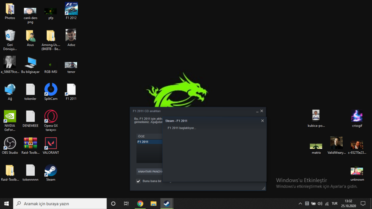Expand hidden system tray icons

coord(300,204)
